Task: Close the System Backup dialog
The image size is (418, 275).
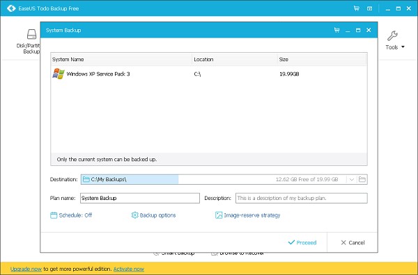Action: pos(369,30)
